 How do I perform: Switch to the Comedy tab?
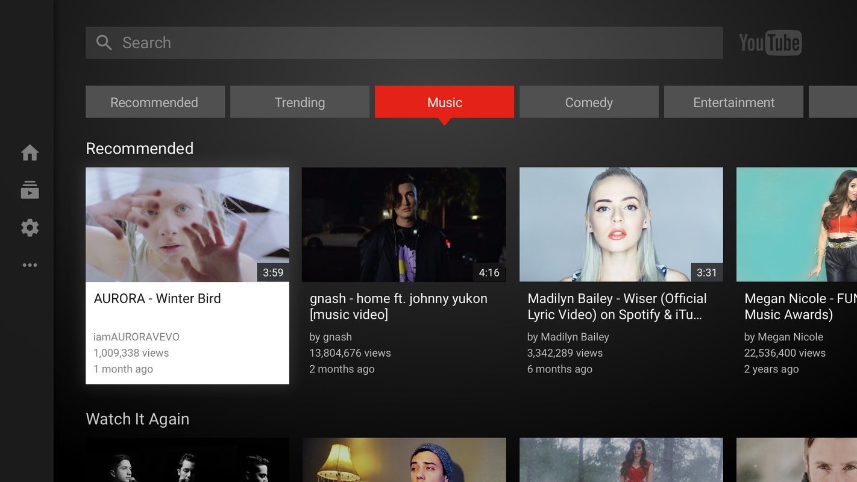(588, 102)
